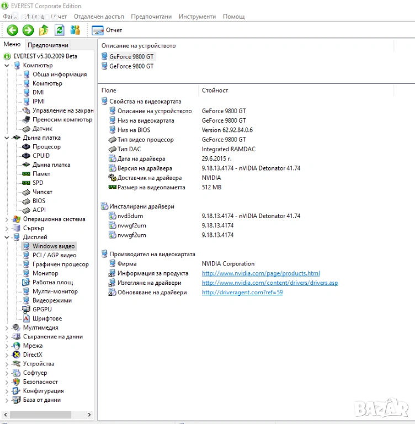
Task: Click the green Forward arrow toolbar icon
Action: coord(28,30)
